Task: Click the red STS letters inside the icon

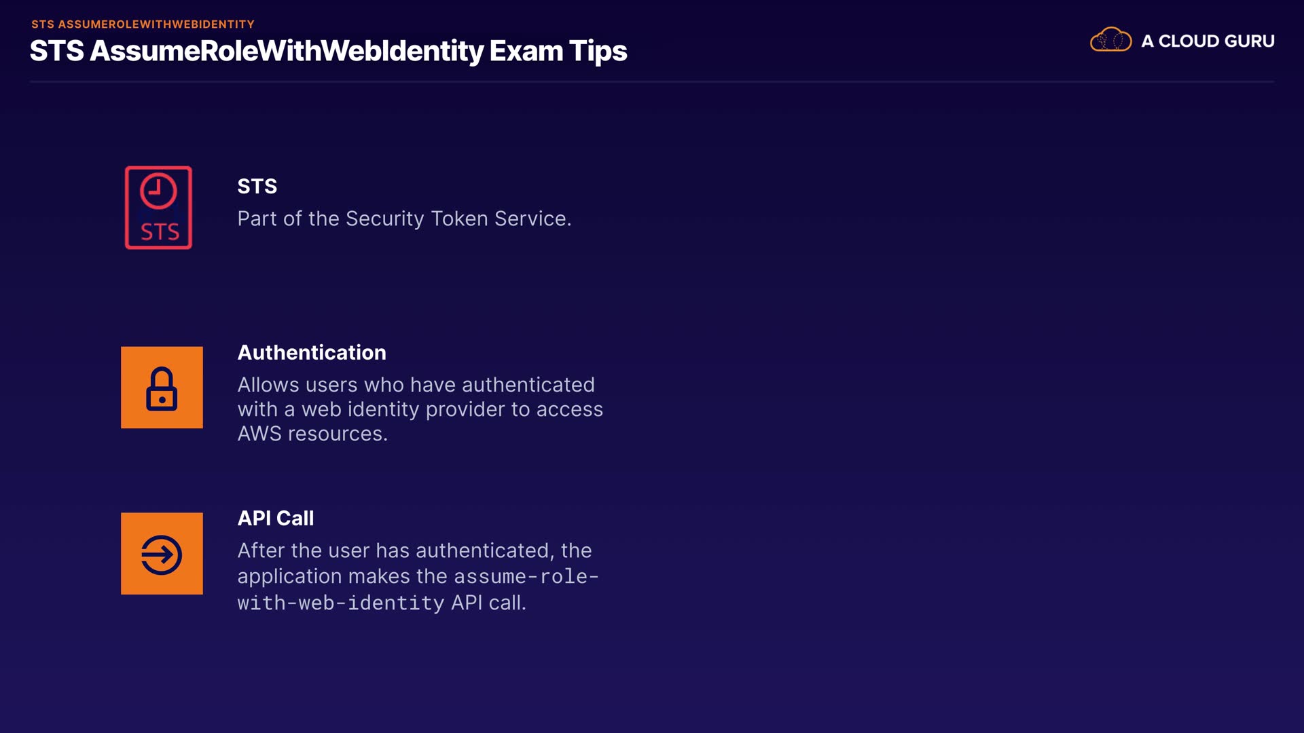Action: coord(160,232)
